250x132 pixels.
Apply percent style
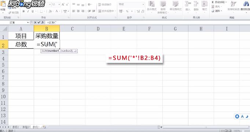click(x=127, y=11)
